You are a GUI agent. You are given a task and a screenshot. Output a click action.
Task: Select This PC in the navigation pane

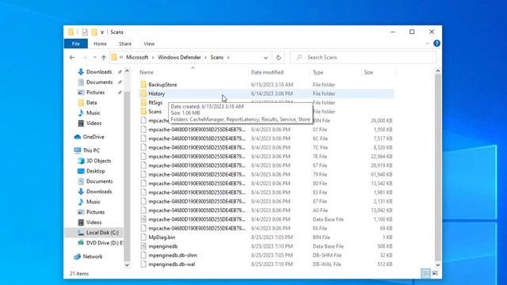tap(91, 150)
